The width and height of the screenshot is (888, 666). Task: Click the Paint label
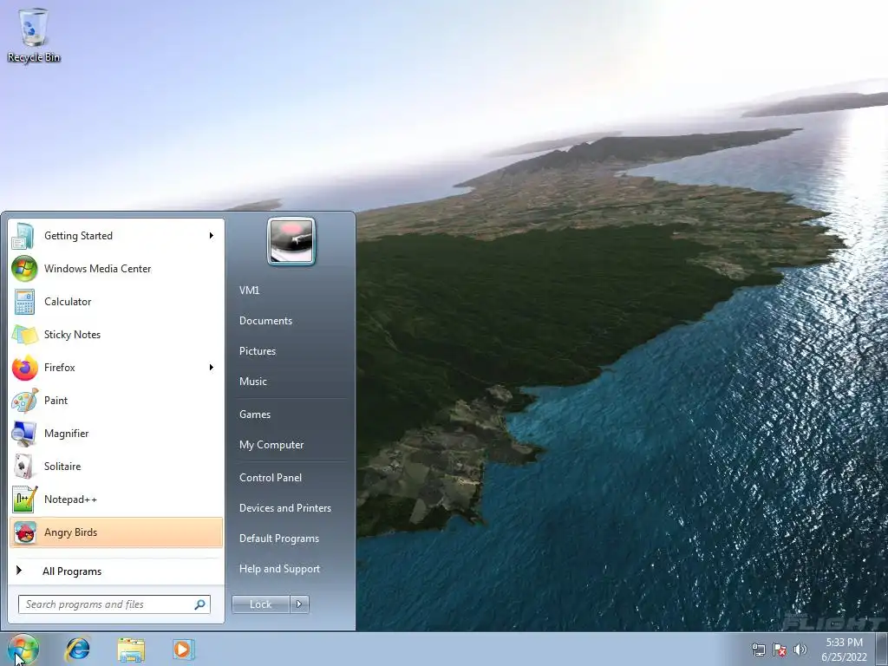coord(55,401)
